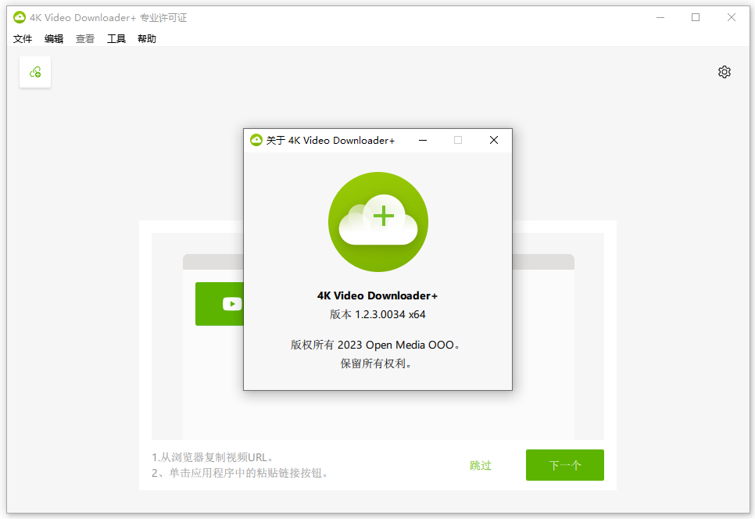The width and height of the screenshot is (755, 519).
Task: Click the copyright 2023 Open Media OOO text
Action: 375,345
